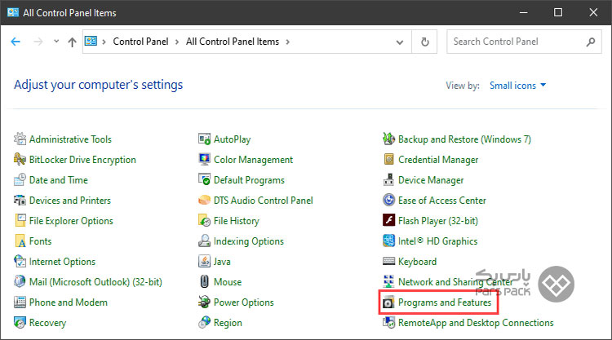
Task: Click the Mouse icon
Action: pyautogui.click(x=205, y=281)
